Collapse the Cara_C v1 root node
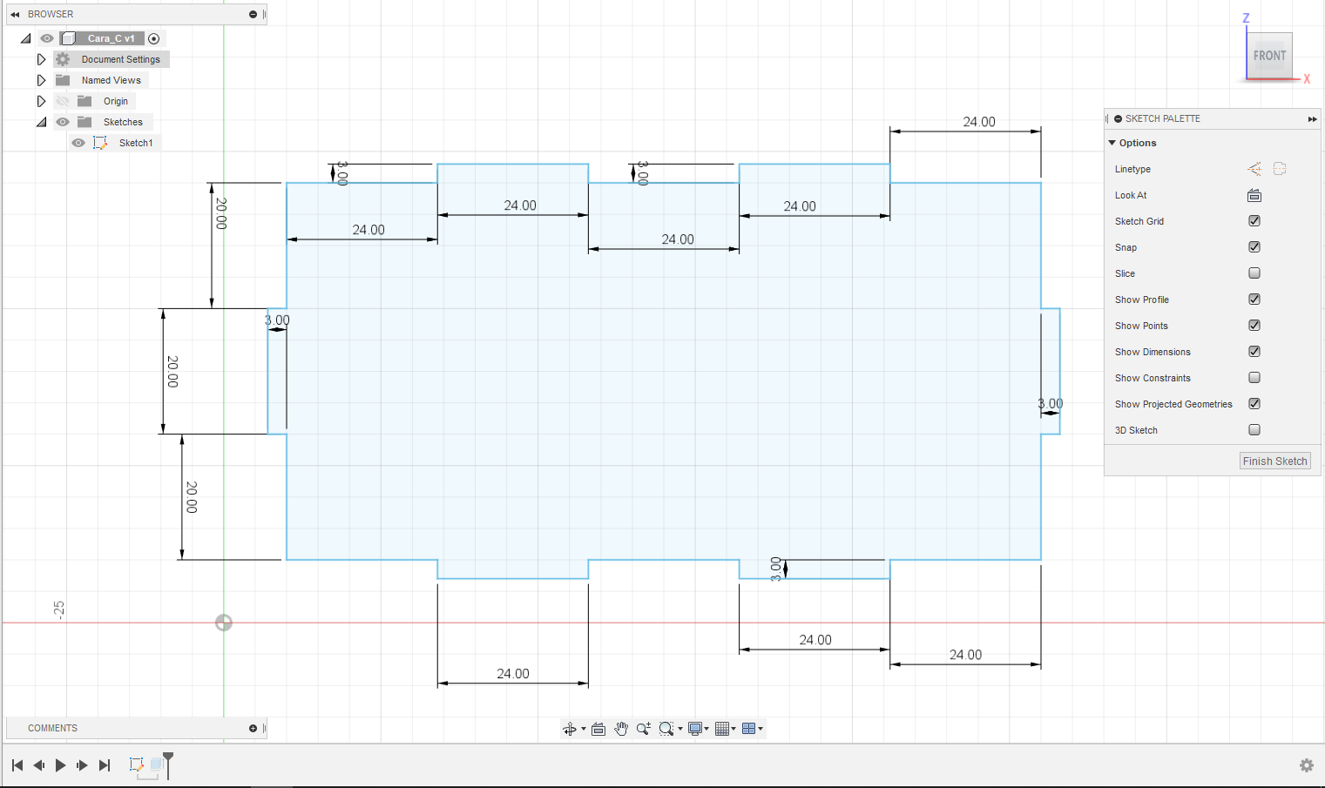Viewport: 1325px width, 788px height. coord(26,38)
